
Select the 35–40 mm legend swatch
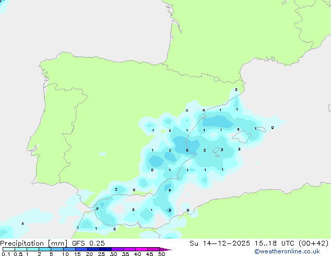(129, 249)
